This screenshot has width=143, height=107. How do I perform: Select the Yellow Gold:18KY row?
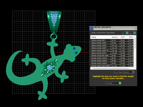point(112,48)
